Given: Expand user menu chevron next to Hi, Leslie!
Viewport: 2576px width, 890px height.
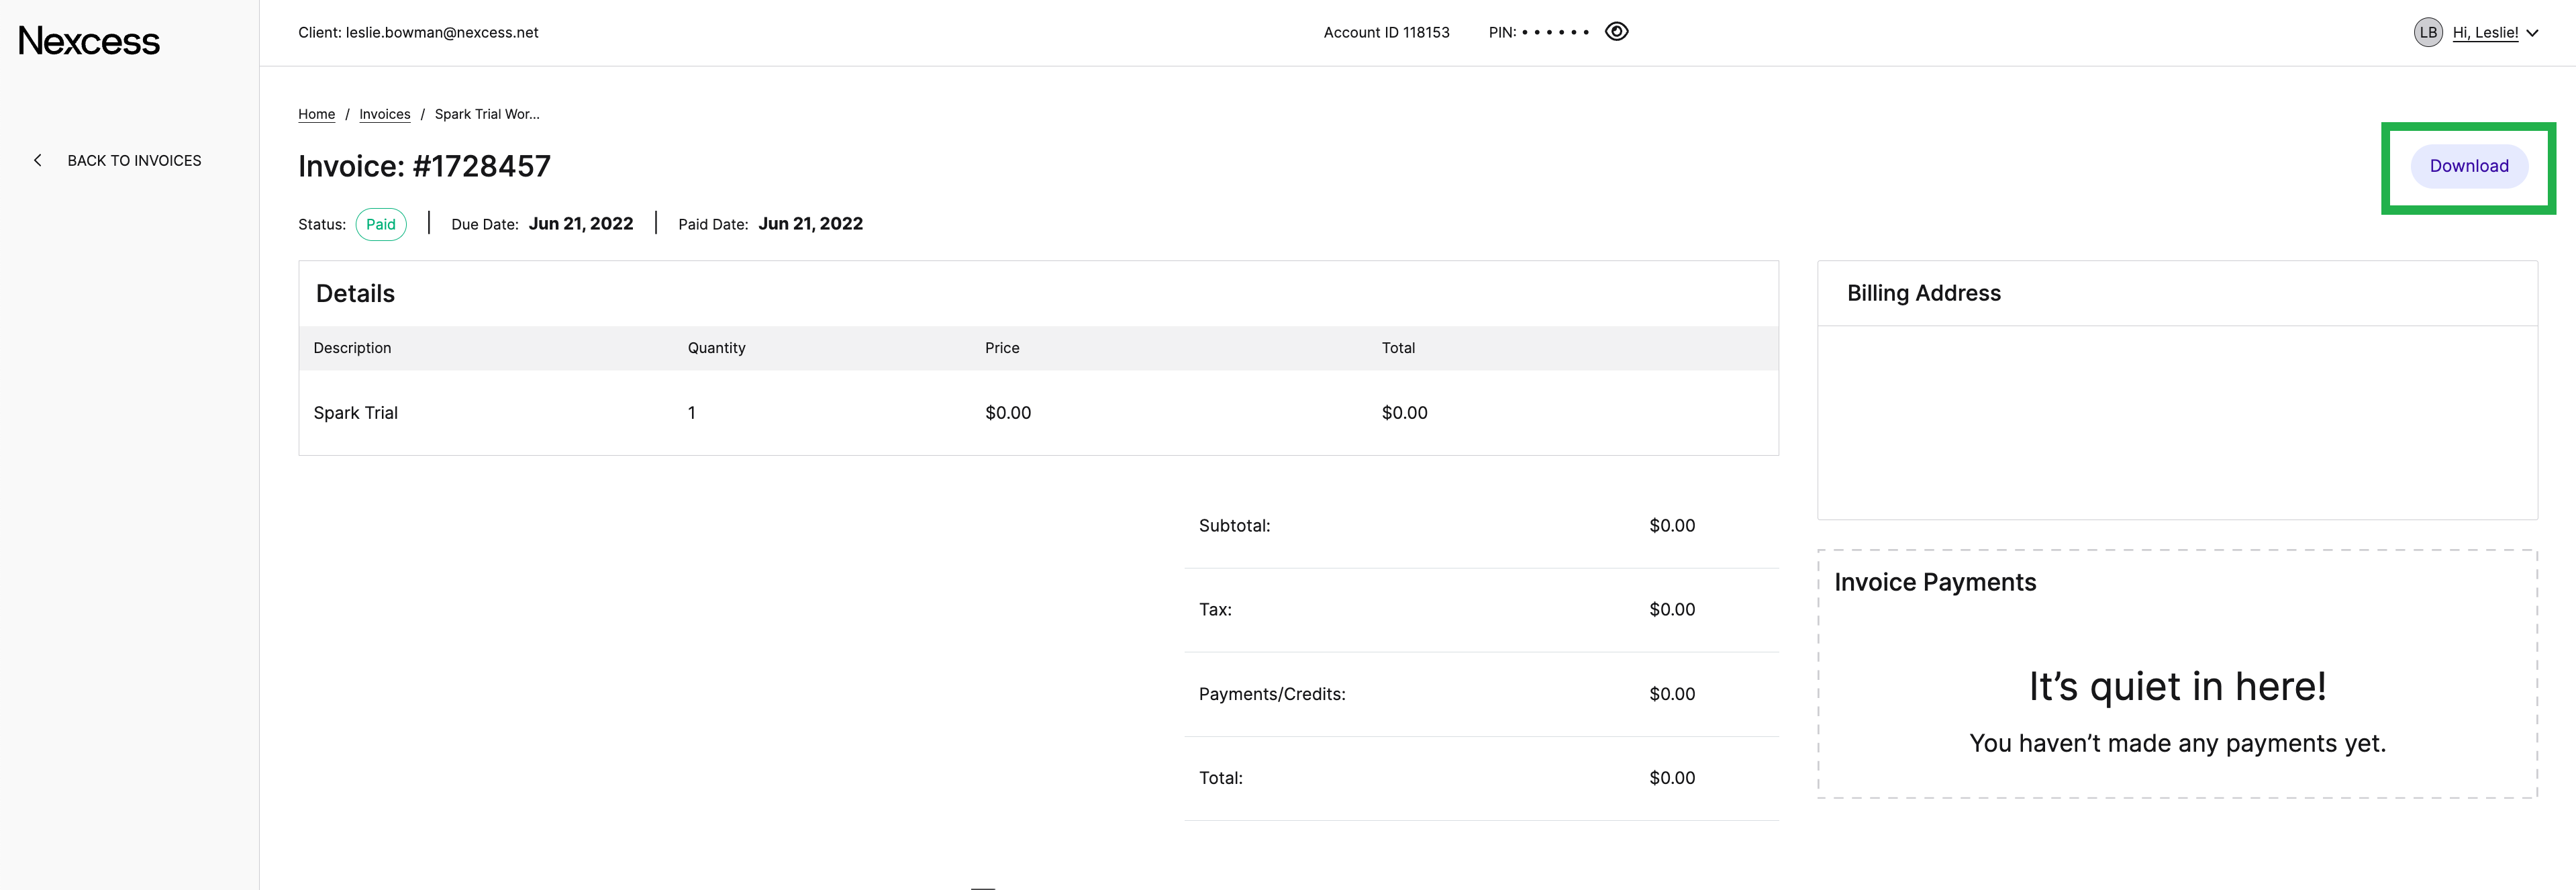Looking at the screenshot, I should (2533, 33).
